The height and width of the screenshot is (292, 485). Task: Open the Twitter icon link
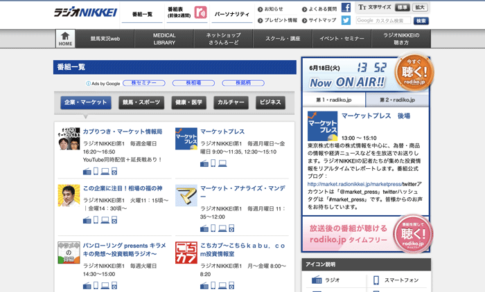tap(346, 21)
